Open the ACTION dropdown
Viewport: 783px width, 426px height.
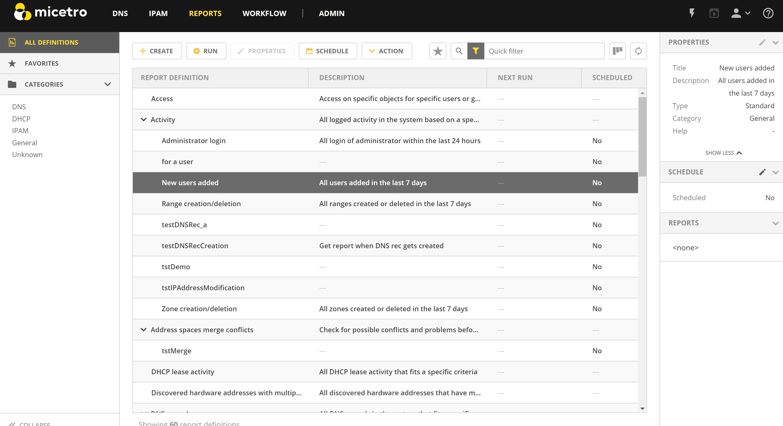click(387, 51)
